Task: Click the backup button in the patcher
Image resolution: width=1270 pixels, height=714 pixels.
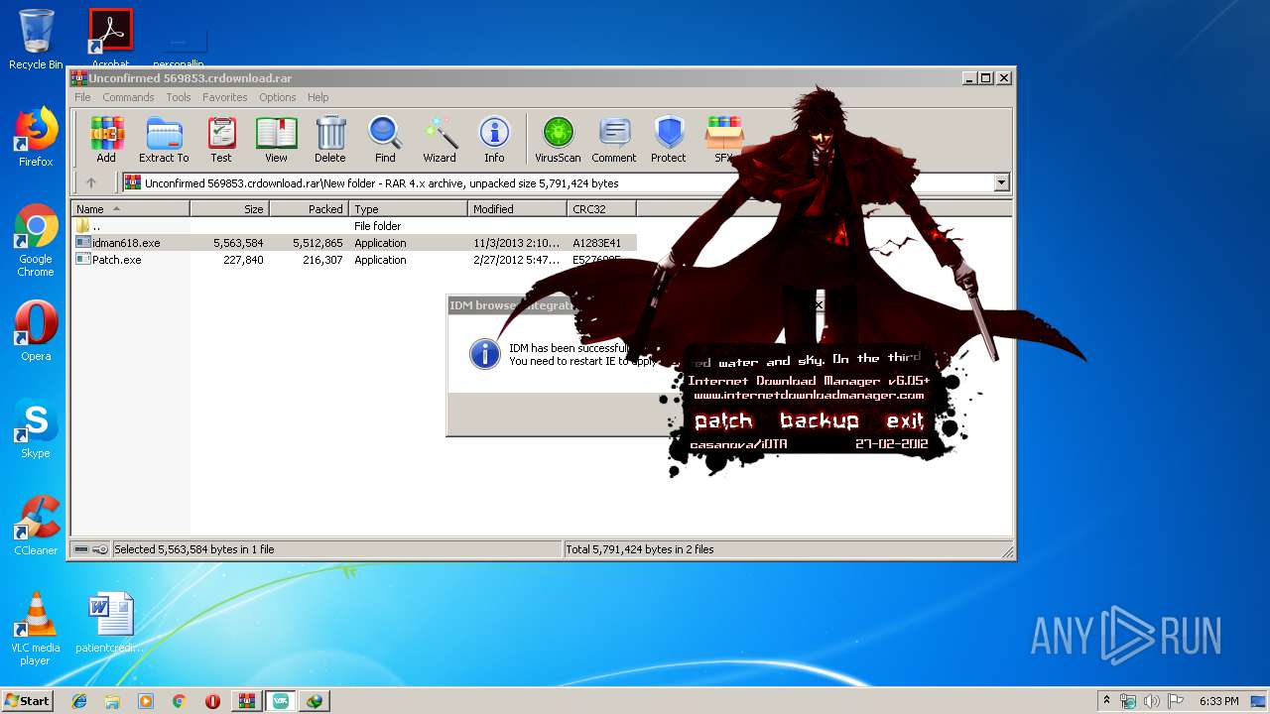Action: 819,420
